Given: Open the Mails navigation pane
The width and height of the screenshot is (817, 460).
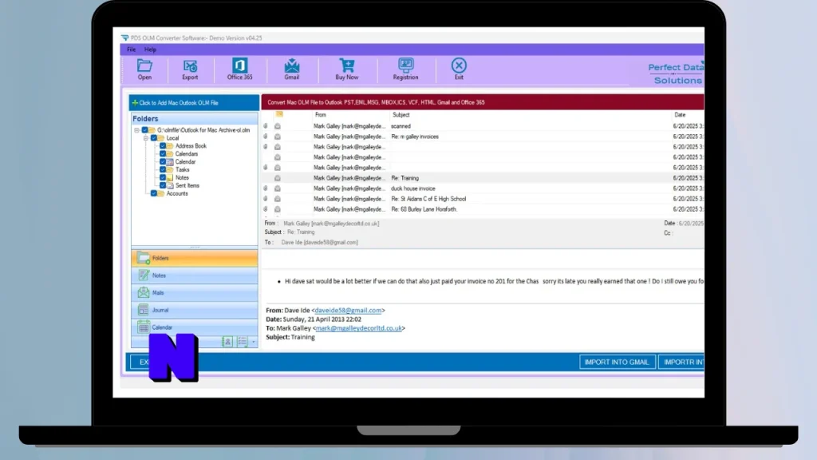Looking at the screenshot, I should click(x=195, y=292).
